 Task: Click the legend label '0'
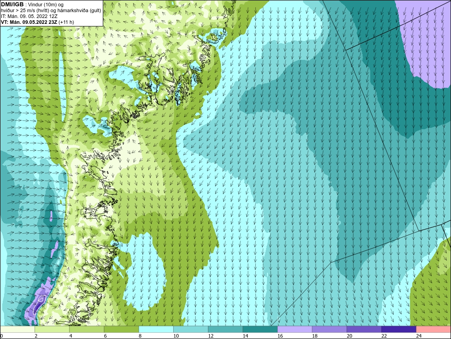[1, 336]
